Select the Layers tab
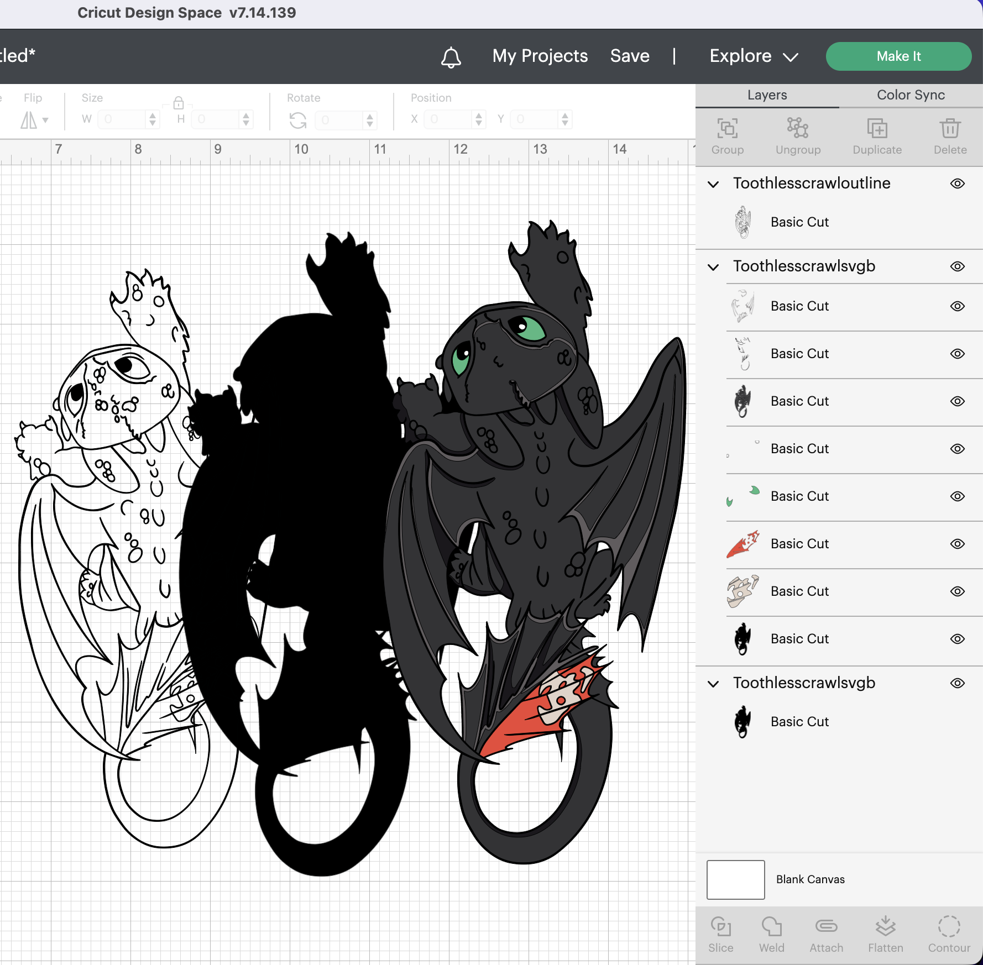This screenshot has width=983, height=965. 766,95
